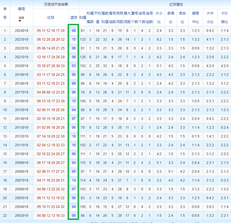Click blue ball 10 in row 9
The image size is (231, 223).
pyautogui.click(x=74, y=101)
